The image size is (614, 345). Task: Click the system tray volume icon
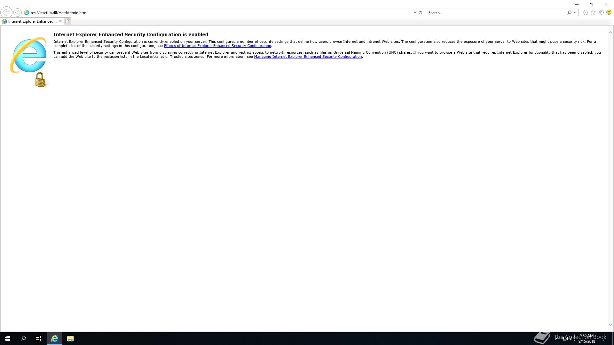(x=572, y=339)
